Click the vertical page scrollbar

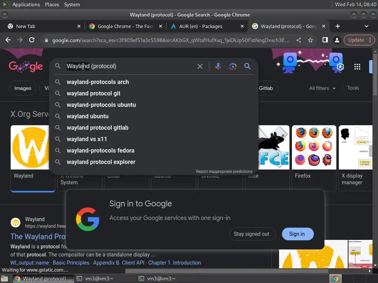click(375, 74)
